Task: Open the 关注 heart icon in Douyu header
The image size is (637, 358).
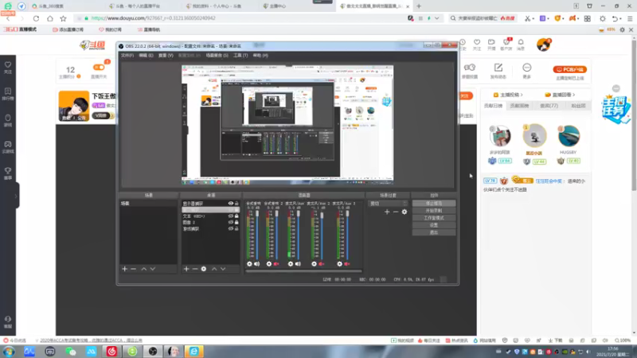Action: [x=477, y=42]
